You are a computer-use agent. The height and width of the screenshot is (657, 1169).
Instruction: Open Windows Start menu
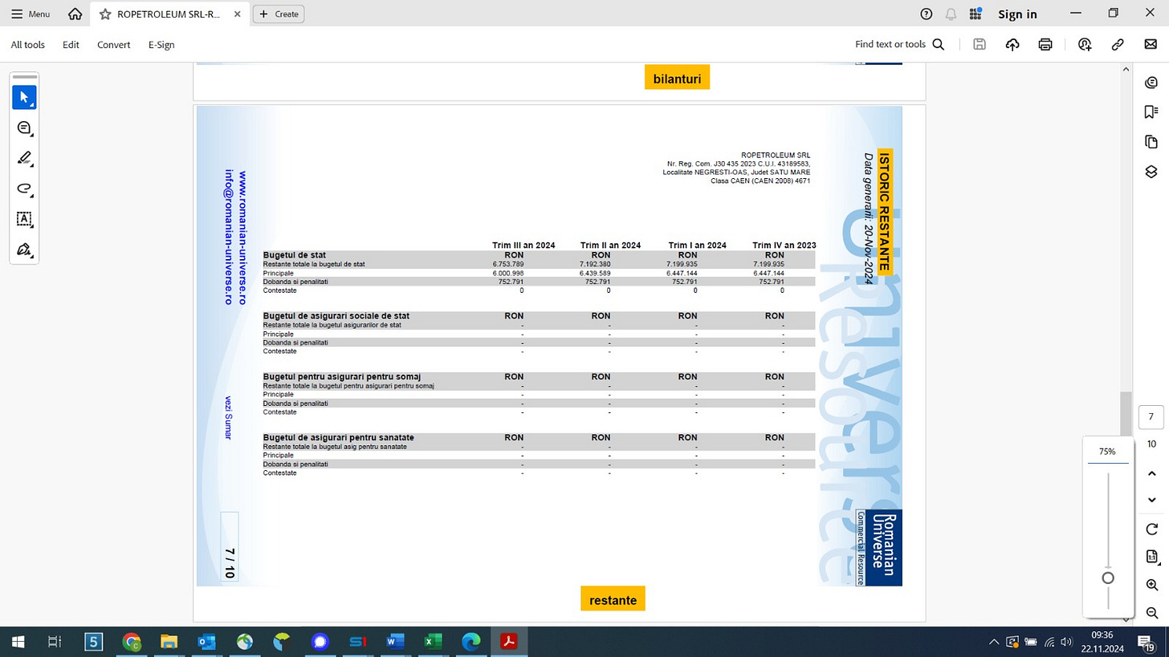(16, 641)
